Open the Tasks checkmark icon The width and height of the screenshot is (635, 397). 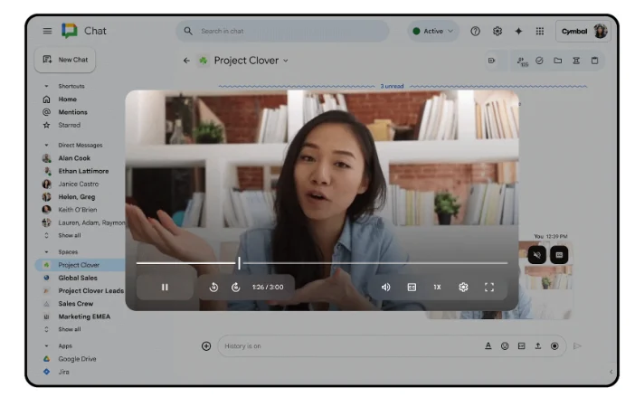539,61
